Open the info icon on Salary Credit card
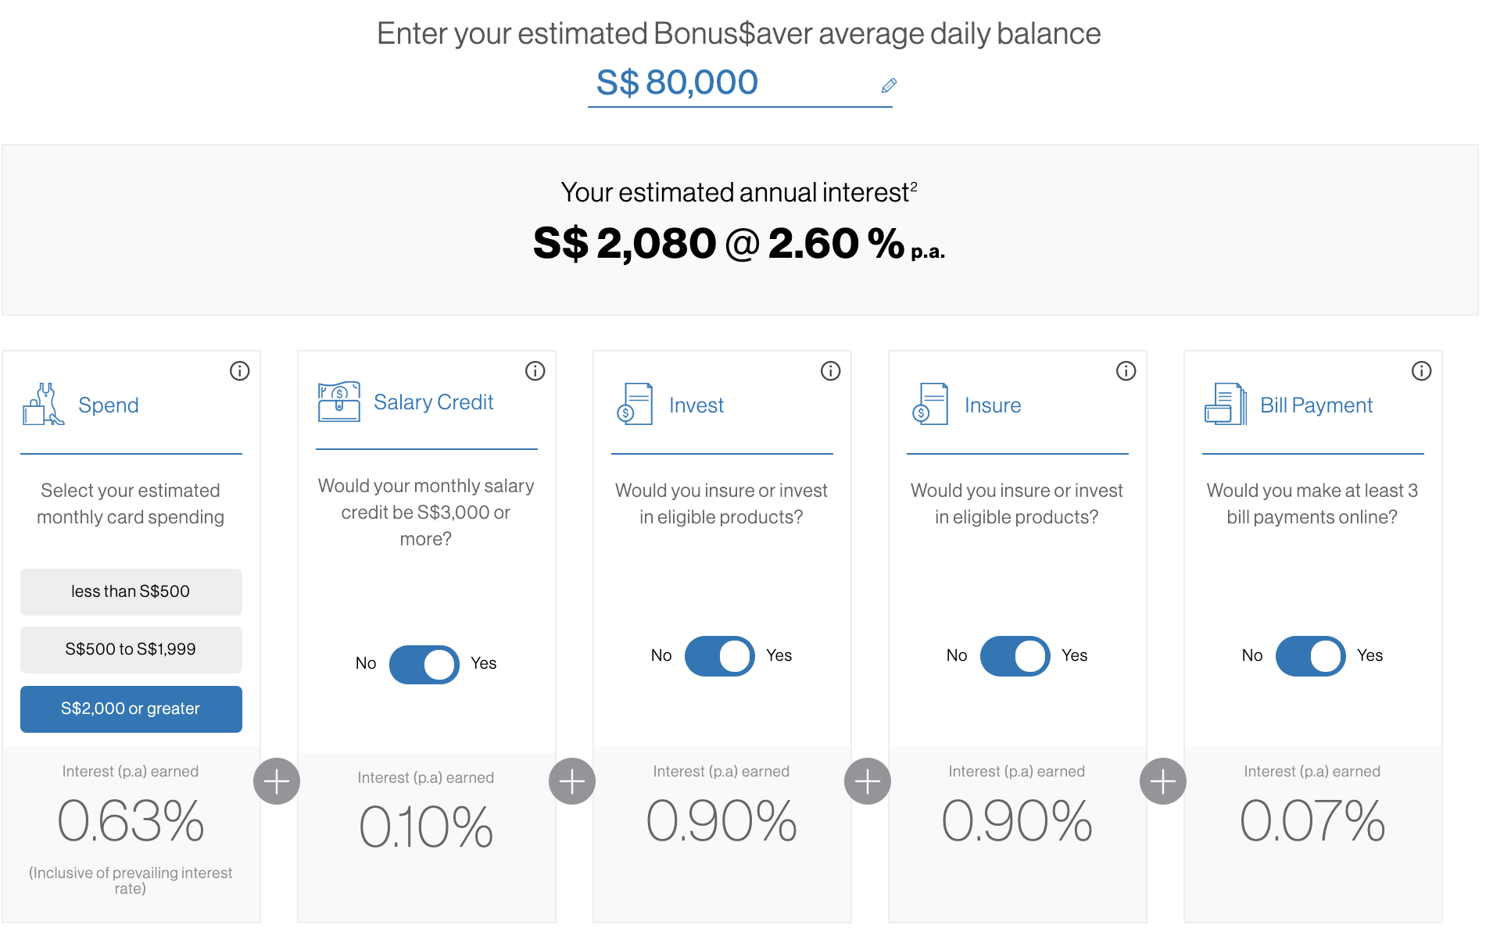 535,371
